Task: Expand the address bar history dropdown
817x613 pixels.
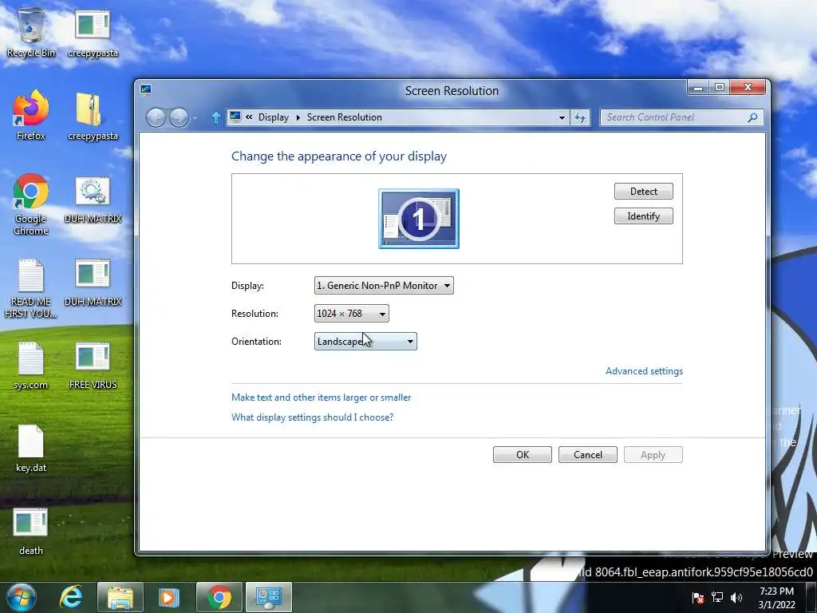Action: (562, 118)
